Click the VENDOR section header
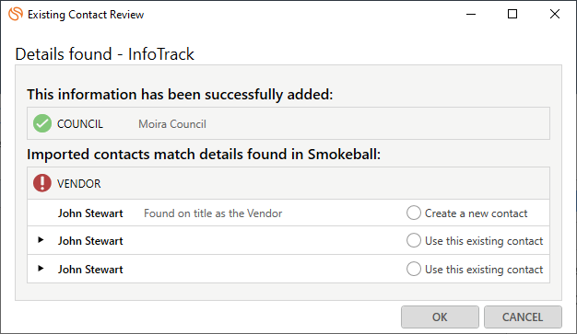 point(78,183)
